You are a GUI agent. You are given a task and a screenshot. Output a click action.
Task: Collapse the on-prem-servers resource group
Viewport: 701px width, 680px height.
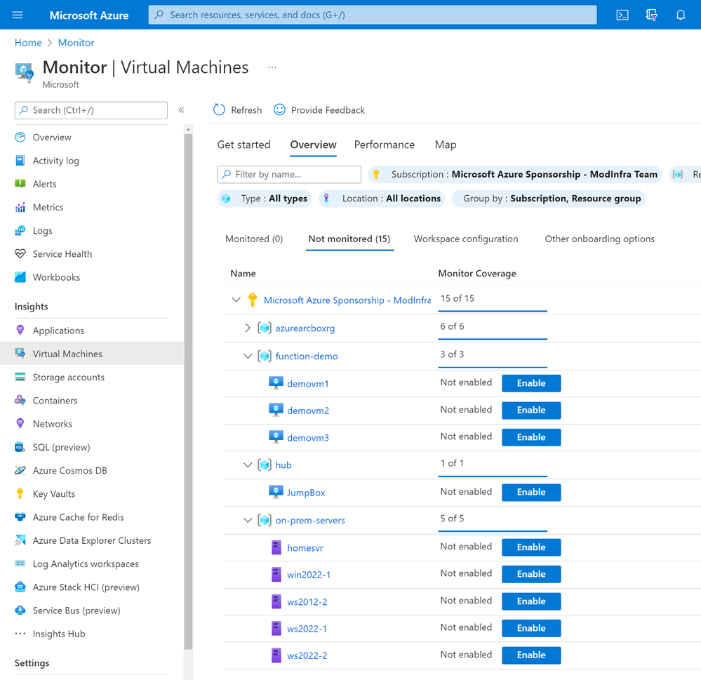pos(248,520)
